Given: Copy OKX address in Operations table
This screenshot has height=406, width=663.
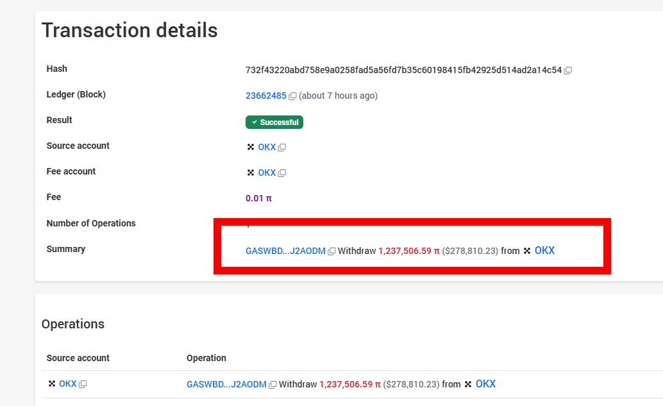Looking at the screenshot, I should coord(83,384).
